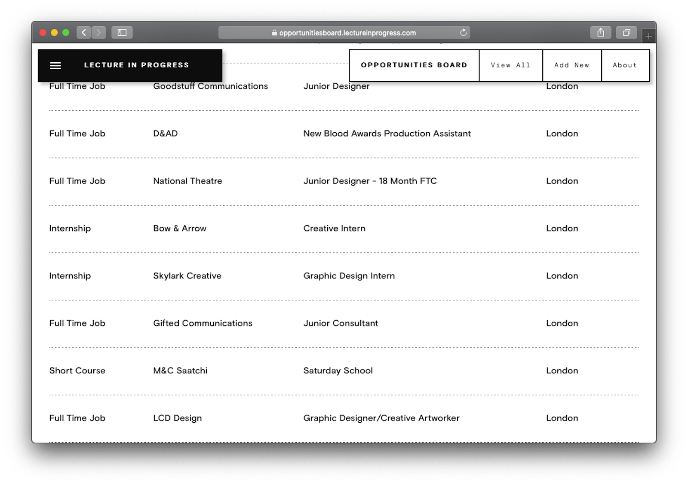Show all tabs overview icon

(627, 33)
